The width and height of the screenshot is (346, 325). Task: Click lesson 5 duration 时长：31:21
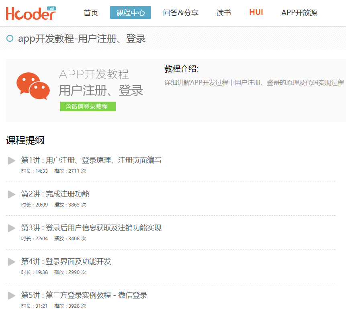(35, 306)
